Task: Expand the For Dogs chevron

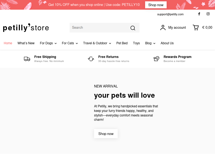Action: 56,43
